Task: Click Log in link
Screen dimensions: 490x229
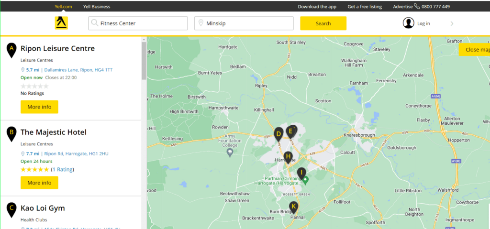Action: coord(423,23)
